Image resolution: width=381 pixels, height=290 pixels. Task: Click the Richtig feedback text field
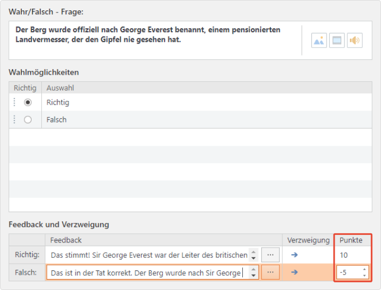[149, 255]
